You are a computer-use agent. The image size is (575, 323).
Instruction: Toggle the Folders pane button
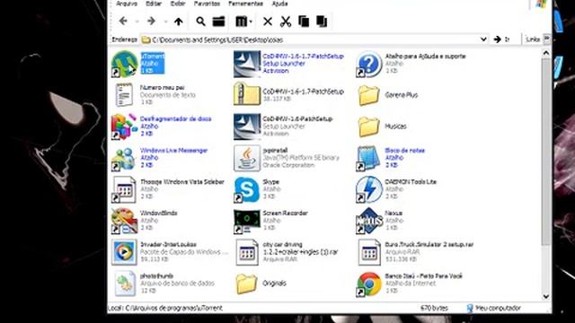218,22
